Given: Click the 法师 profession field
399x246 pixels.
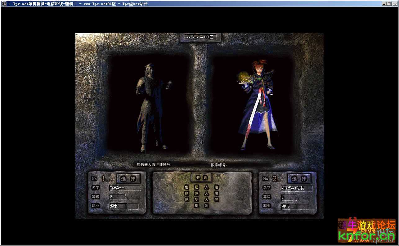Looking at the screenshot, I should coord(295,207).
